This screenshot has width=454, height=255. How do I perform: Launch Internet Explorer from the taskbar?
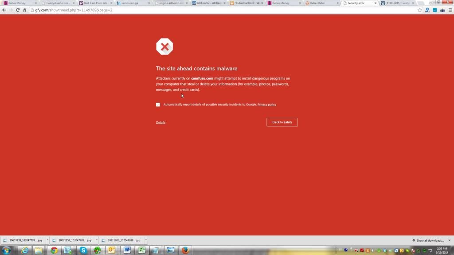coord(25,251)
